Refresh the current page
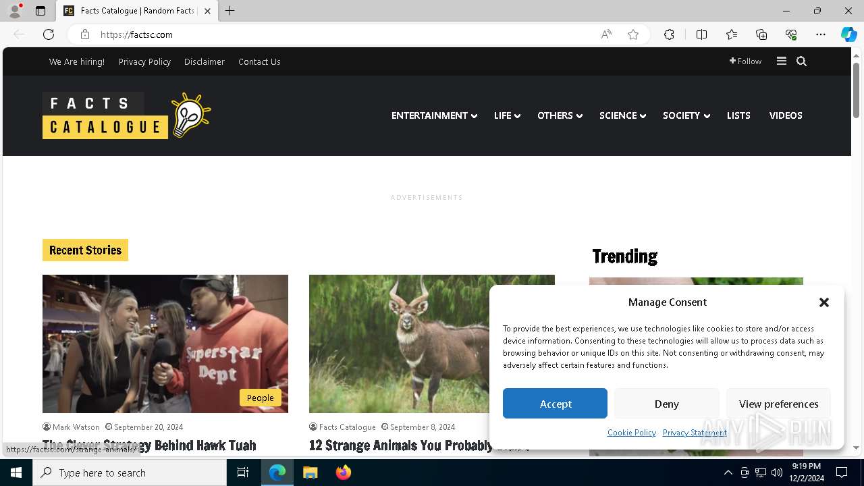 (x=49, y=34)
